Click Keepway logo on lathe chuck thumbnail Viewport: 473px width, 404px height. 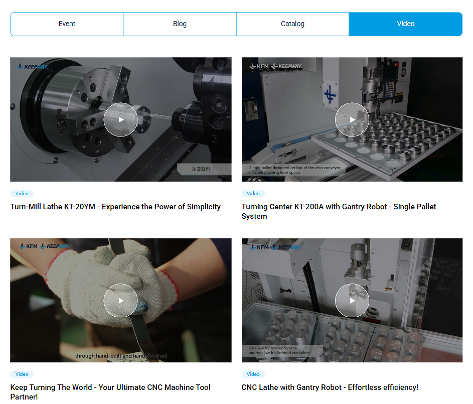(32, 67)
